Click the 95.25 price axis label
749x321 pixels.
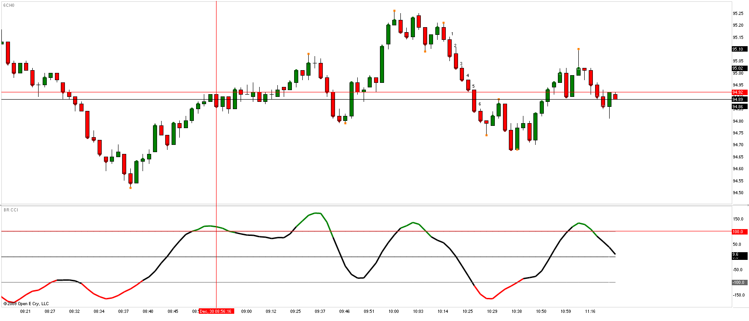click(738, 13)
